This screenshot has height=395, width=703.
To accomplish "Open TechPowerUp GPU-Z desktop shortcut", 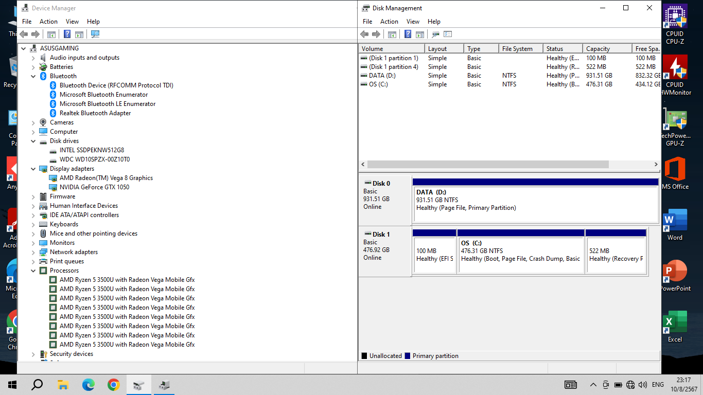I will coord(675,128).
